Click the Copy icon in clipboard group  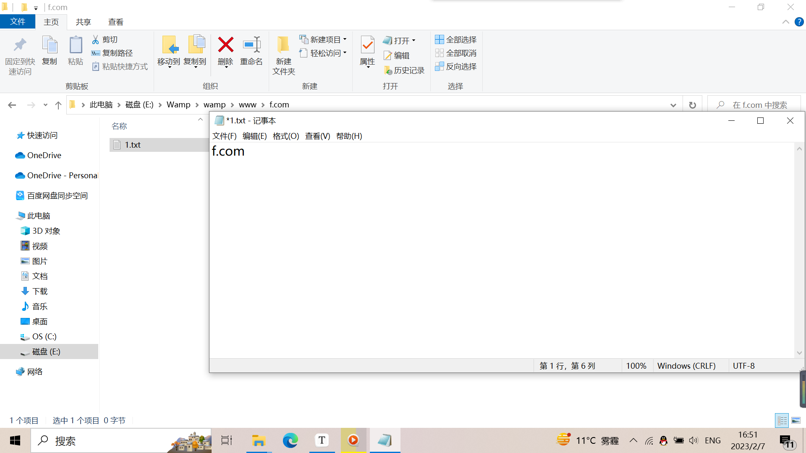click(50, 45)
